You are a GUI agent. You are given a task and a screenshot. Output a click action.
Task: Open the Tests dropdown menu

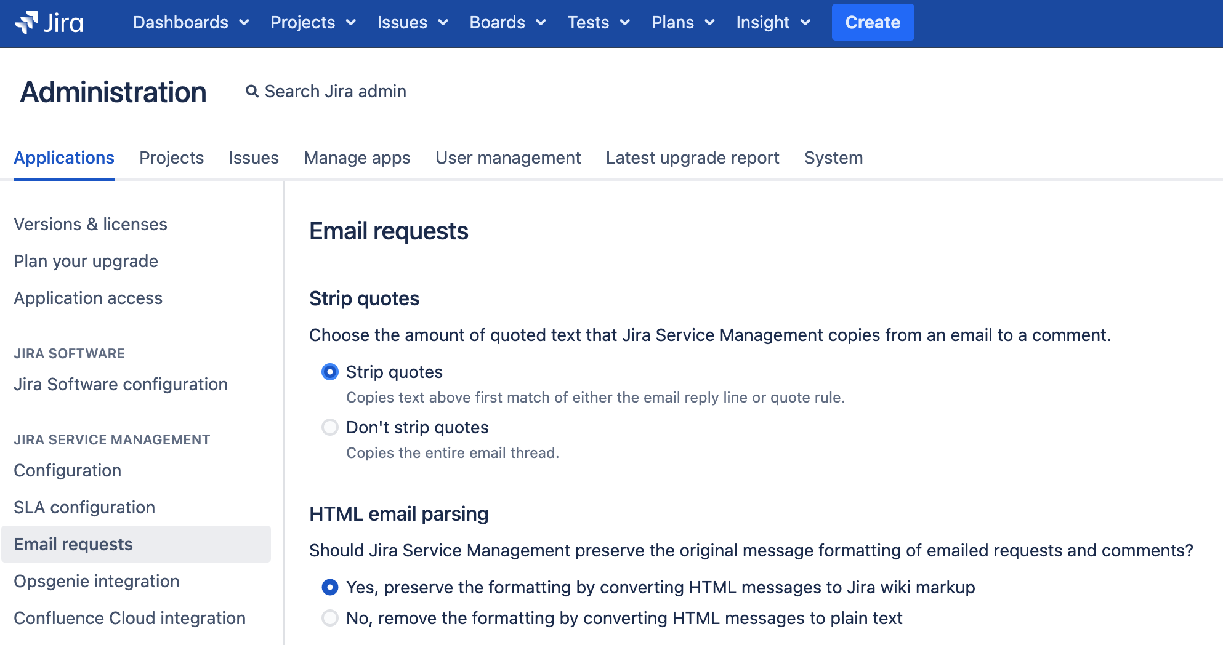(x=599, y=23)
